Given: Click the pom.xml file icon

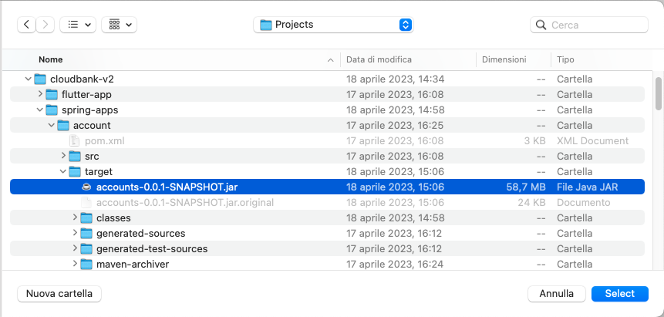Looking at the screenshot, I should [x=75, y=140].
